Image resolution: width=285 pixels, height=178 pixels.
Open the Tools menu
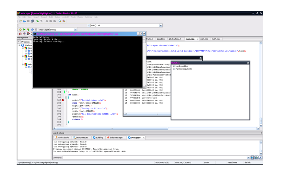tap(73, 17)
